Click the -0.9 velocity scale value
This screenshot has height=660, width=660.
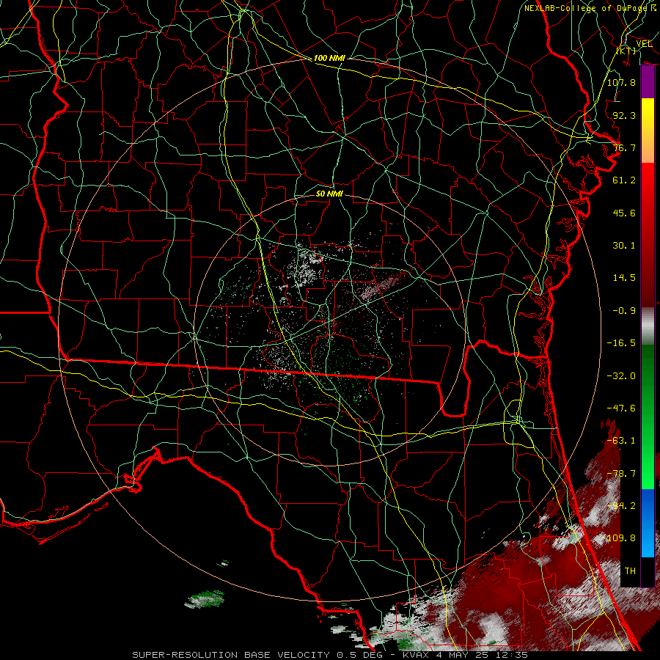[x=624, y=311]
